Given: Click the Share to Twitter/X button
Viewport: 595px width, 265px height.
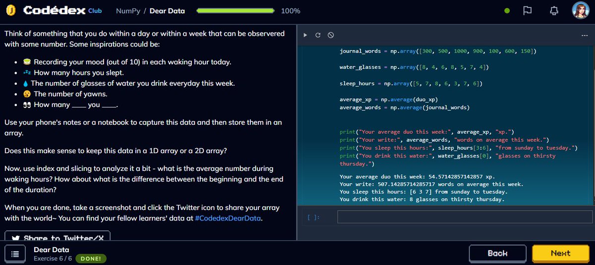Looking at the screenshot, I should [58, 237].
